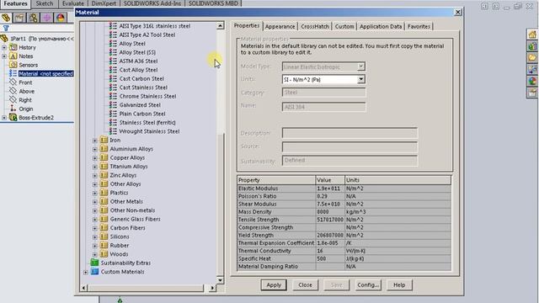
Task: Click Woods folder icon
Action: (104, 254)
